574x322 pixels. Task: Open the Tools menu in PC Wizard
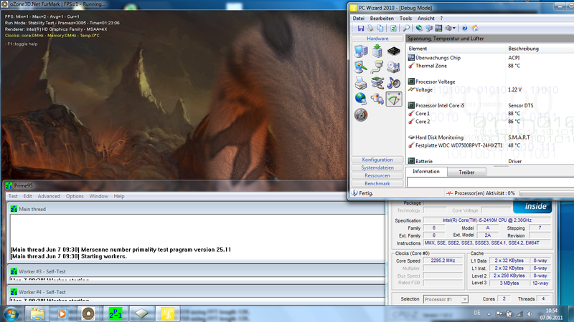coord(405,19)
